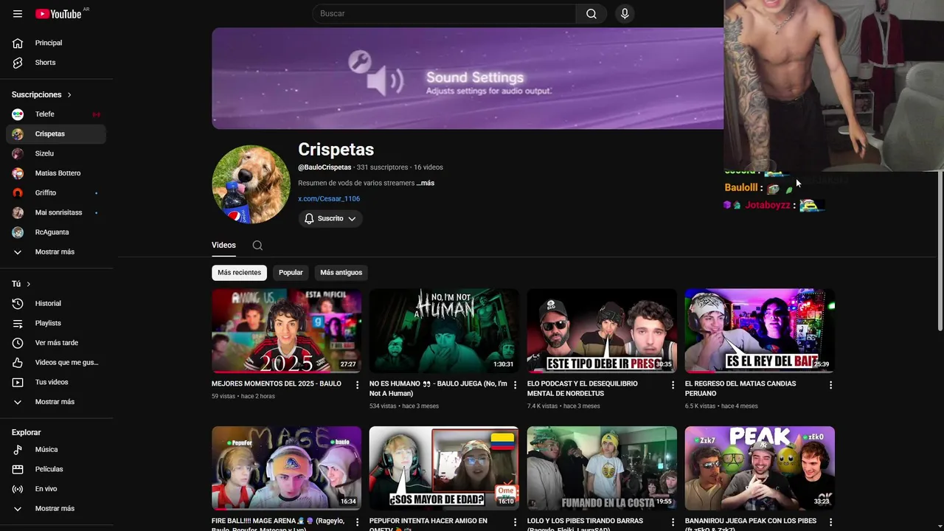Play ¿SOS MAYOR DE EDAD? thumbnail
944x531 pixels.
pyautogui.click(x=444, y=468)
